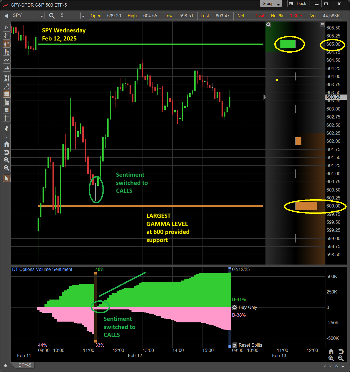The image size is (350, 372).
Task: Select the hollow bar chart type in left toolbar
Action: click(x=7, y=36)
